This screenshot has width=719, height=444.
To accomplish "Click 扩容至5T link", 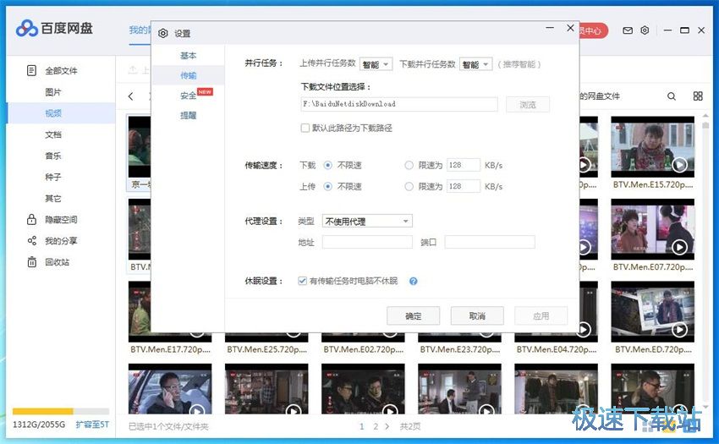I will (92, 425).
